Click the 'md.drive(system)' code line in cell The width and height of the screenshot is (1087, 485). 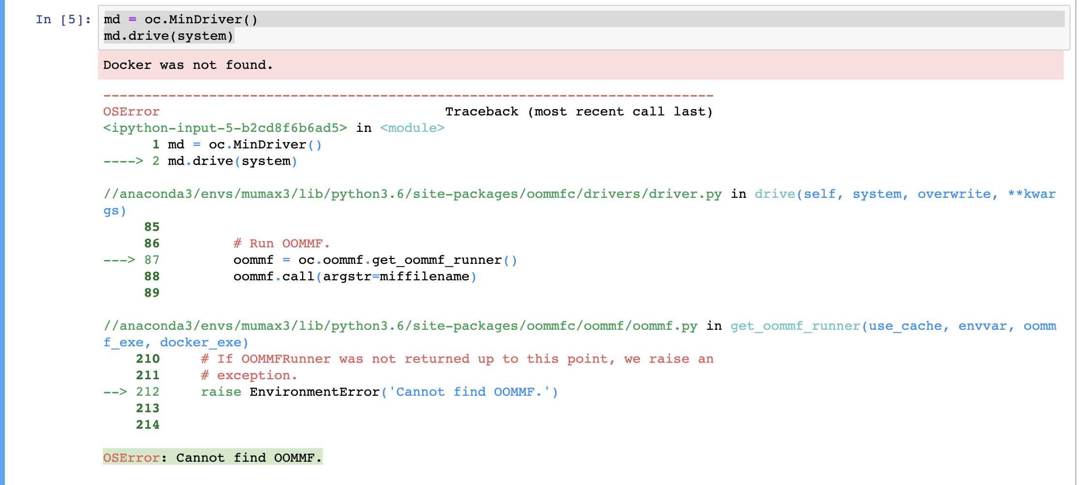point(168,36)
